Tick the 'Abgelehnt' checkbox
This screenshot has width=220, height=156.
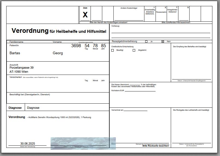pos(134,50)
